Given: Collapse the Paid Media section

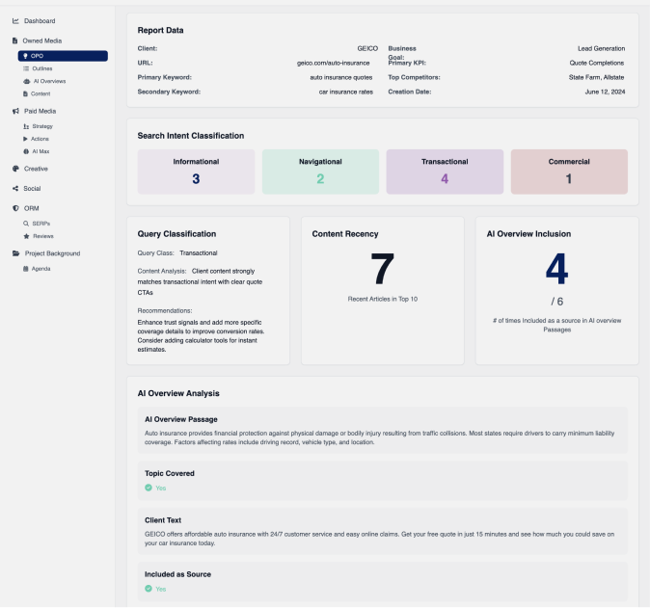Looking at the screenshot, I should [x=40, y=112].
